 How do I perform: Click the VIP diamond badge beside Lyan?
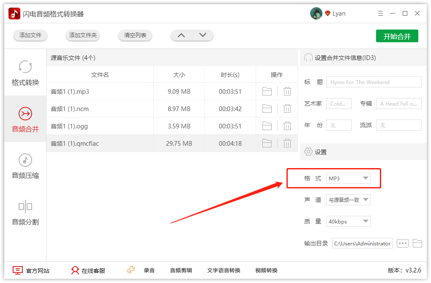coord(327,14)
